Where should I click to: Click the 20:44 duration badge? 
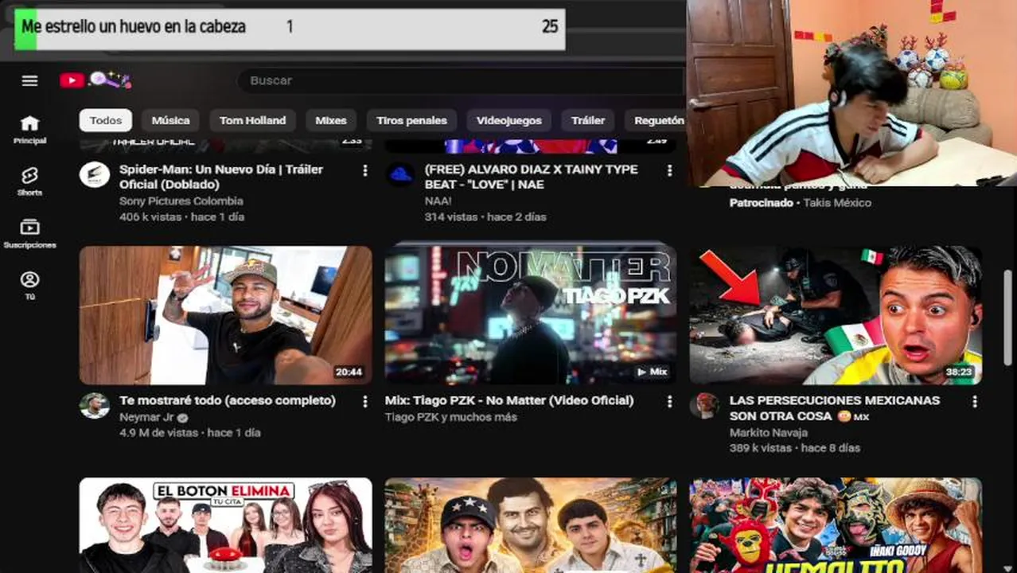click(349, 372)
